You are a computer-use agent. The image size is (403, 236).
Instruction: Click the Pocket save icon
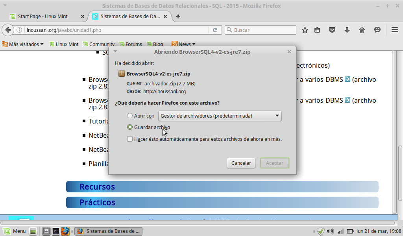(x=332, y=30)
